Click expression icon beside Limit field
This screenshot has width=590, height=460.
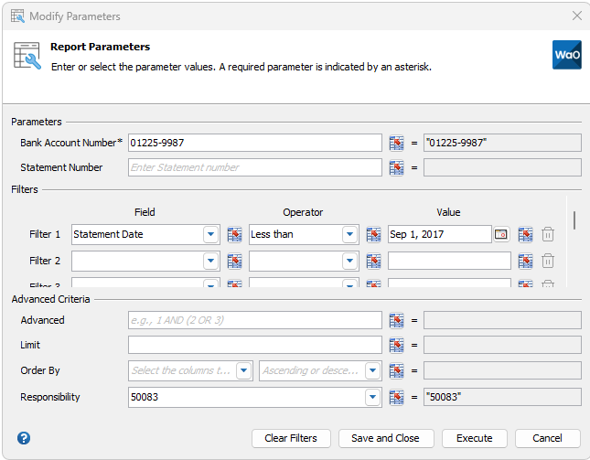pos(396,345)
